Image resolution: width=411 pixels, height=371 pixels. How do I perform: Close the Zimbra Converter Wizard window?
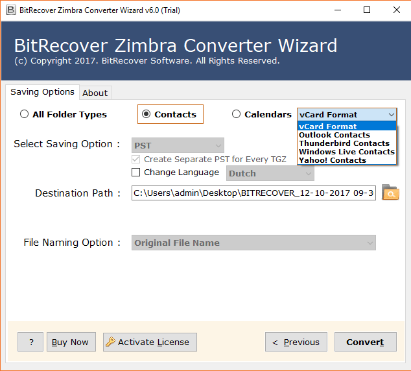coord(397,10)
